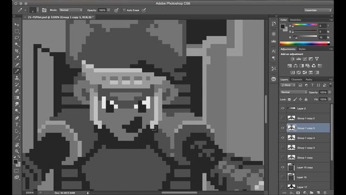346x195 pixels.
Task: Hide the Group 1 copy 4 layer
Action: [283, 138]
